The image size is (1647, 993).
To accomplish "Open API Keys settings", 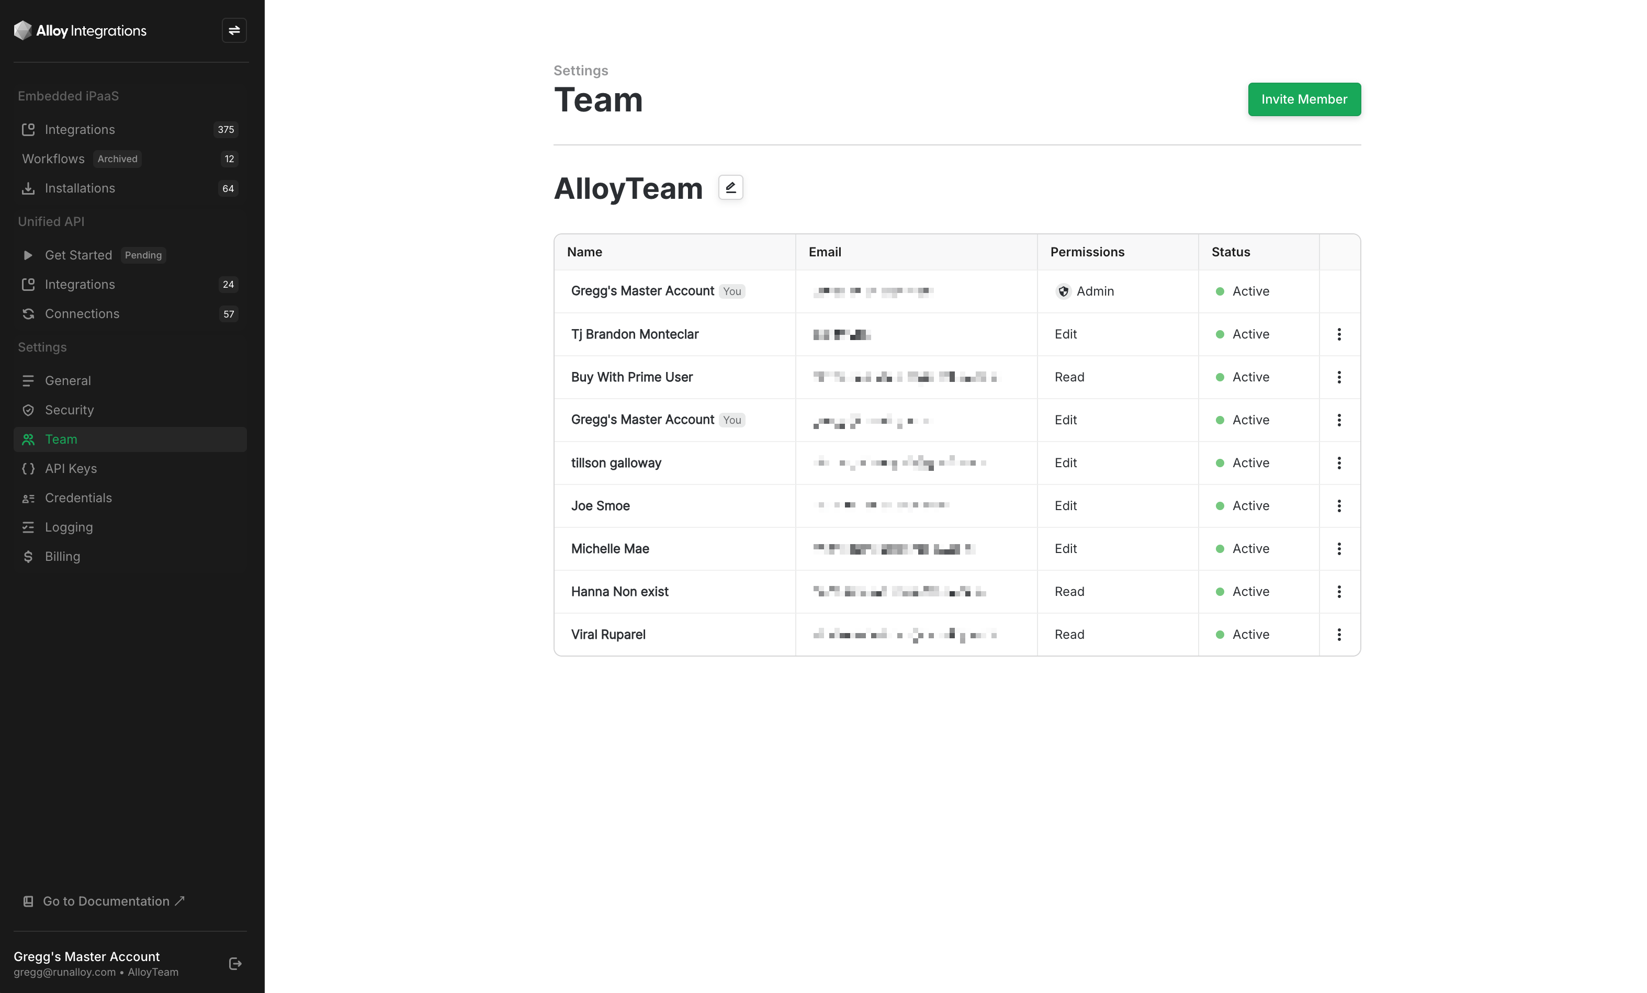I will click(130, 469).
